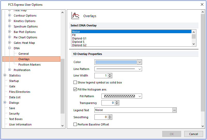Uncheck Fill the histogram area checkbox
The width and height of the screenshot is (207, 140).
coord(75,89)
